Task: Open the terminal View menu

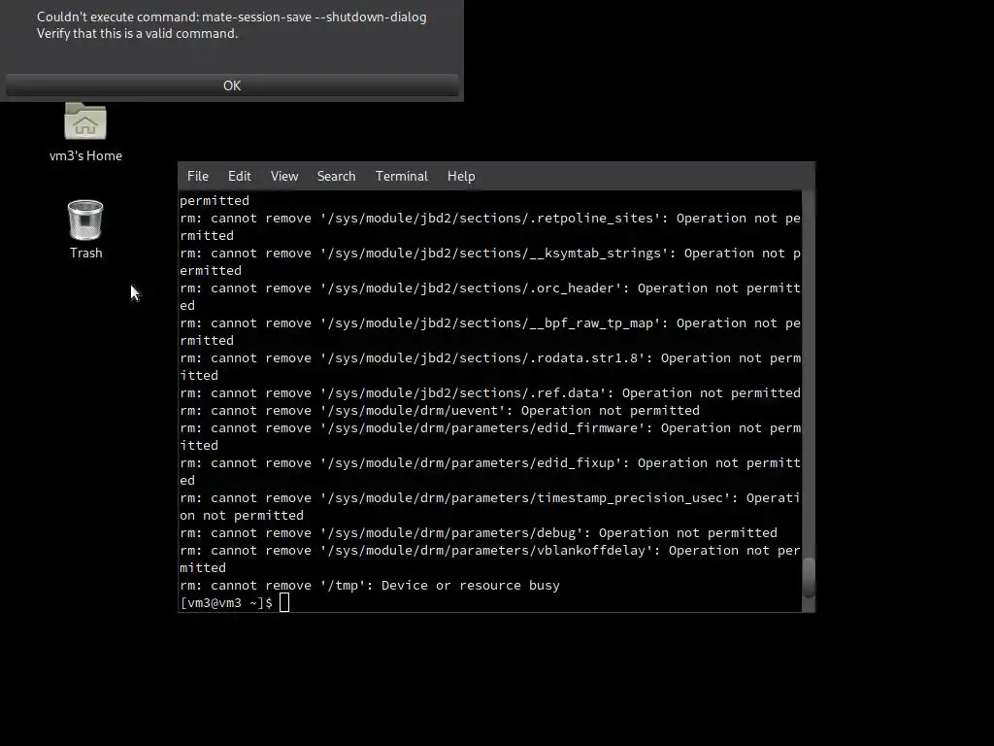Action: tap(284, 177)
